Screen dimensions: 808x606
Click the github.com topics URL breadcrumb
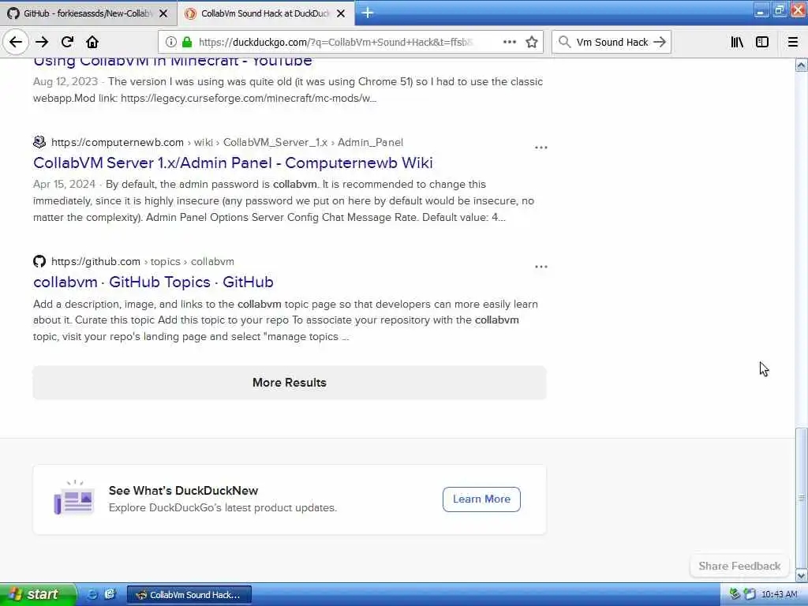[143, 261]
